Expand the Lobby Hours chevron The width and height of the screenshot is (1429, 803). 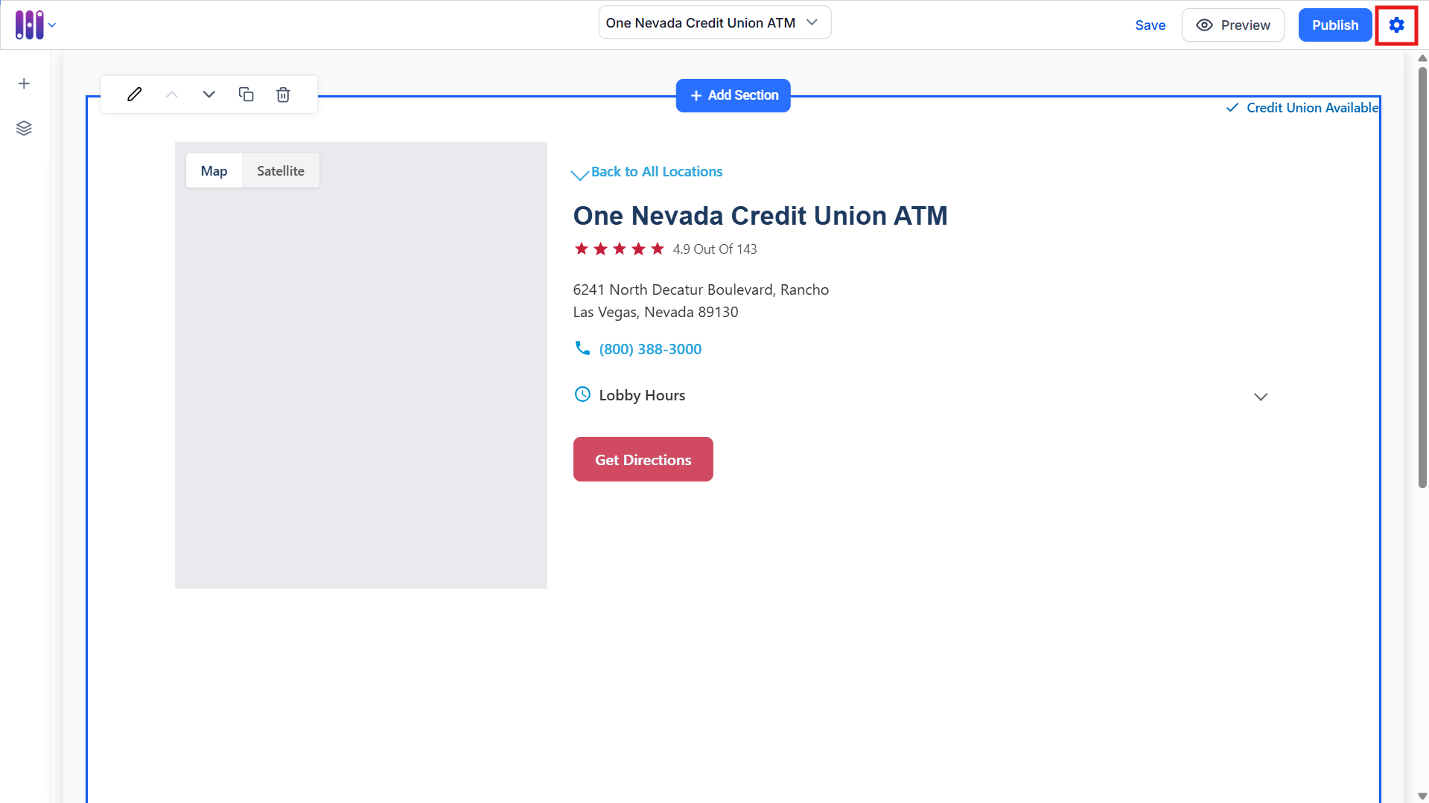[x=1261, y=397]
